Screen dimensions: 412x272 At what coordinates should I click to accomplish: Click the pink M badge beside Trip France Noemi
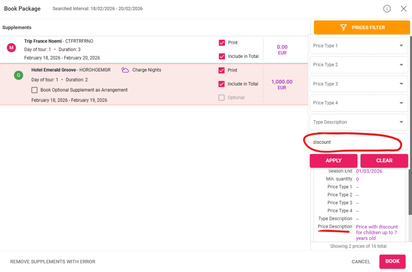(x=11, y=47)
